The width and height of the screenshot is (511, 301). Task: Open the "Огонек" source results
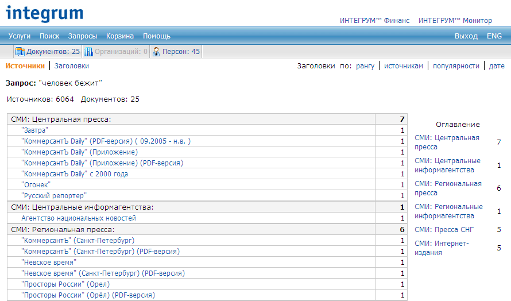36,185
